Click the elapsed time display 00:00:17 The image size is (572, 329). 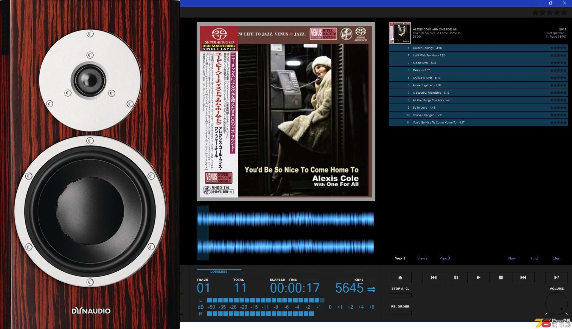tap(295, 288)
